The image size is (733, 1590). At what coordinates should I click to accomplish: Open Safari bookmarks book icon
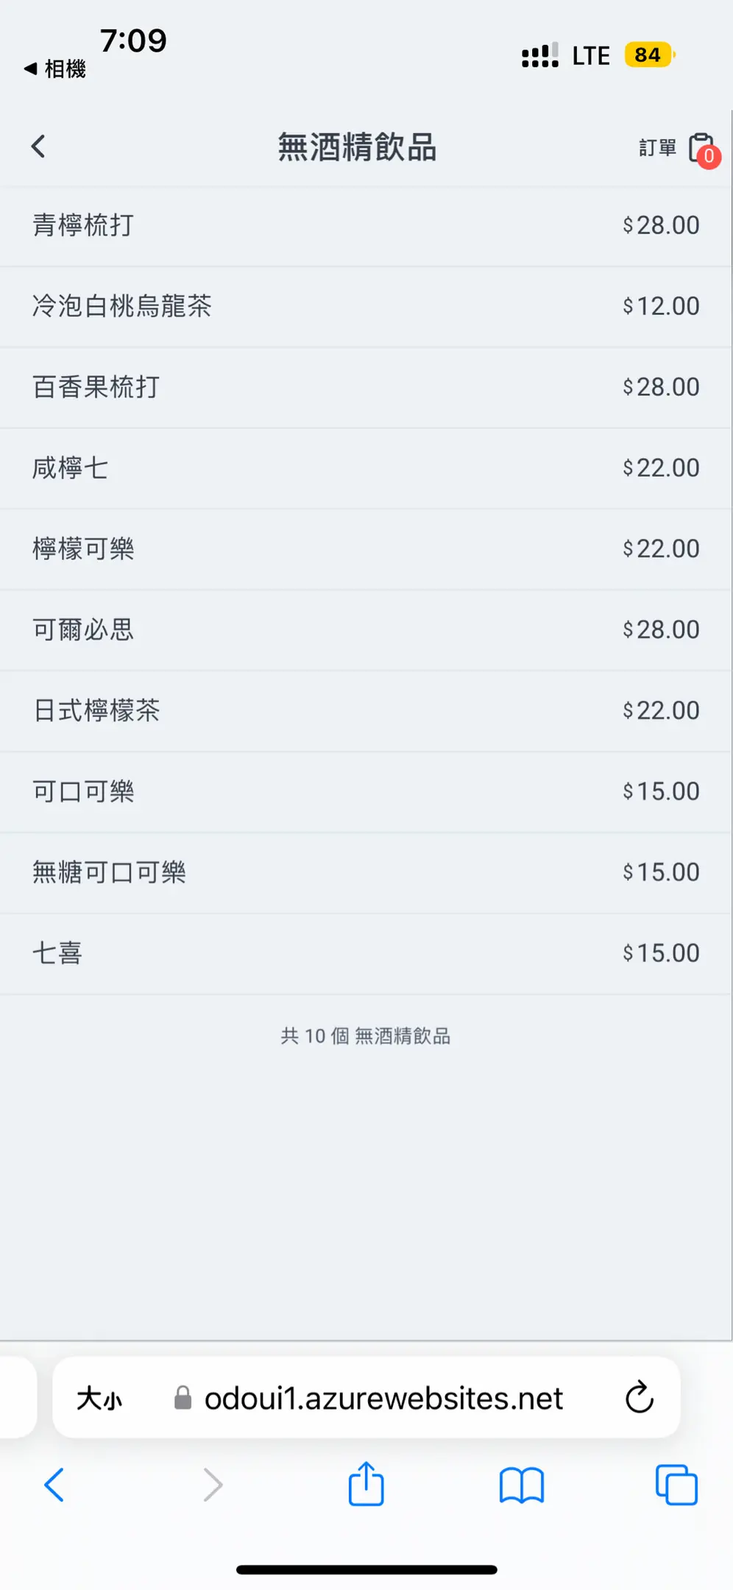coord(521,1485)
